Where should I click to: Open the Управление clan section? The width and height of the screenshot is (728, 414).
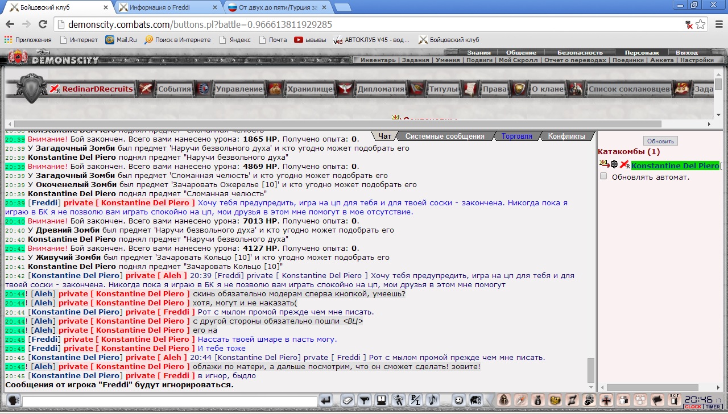(x=239, y=89)
